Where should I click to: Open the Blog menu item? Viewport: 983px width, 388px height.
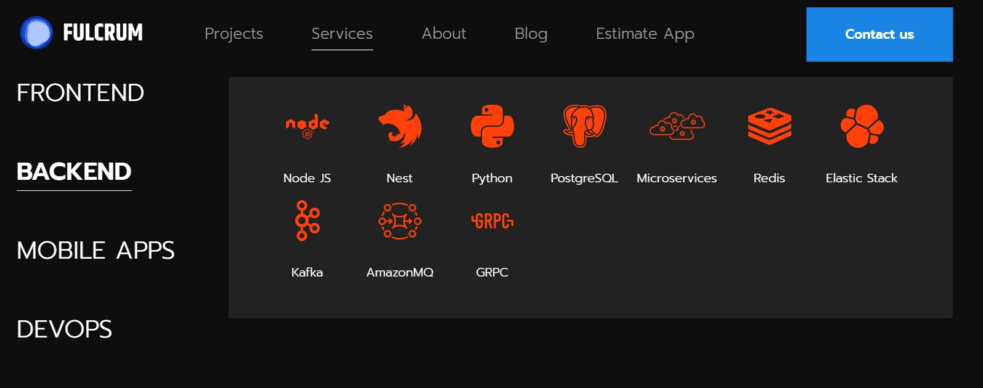coord(531,34)
